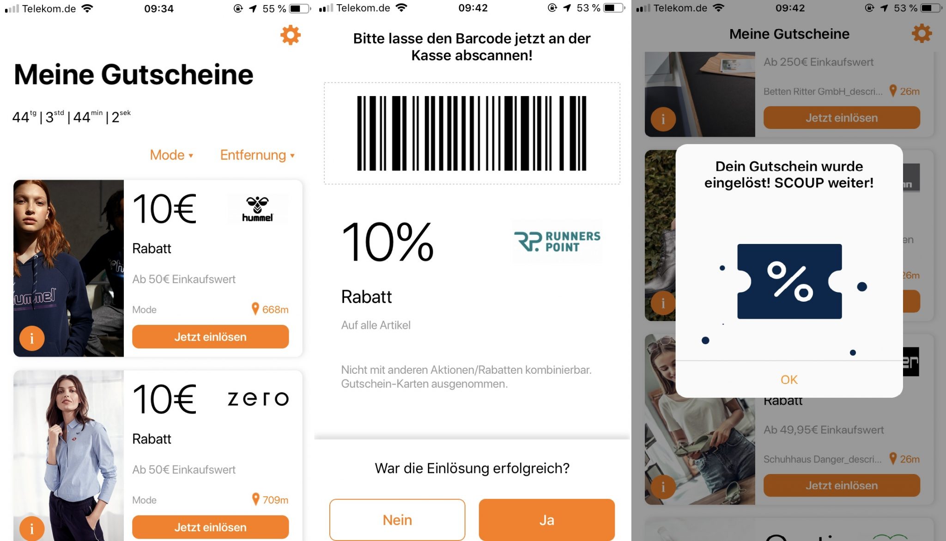Tap info icon on Betten Ritter voucher

pyautogui.click(x=663, y=119)
